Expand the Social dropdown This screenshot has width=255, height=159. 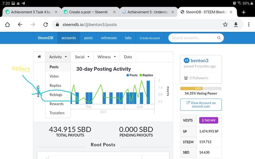click(x=82, y=57)
